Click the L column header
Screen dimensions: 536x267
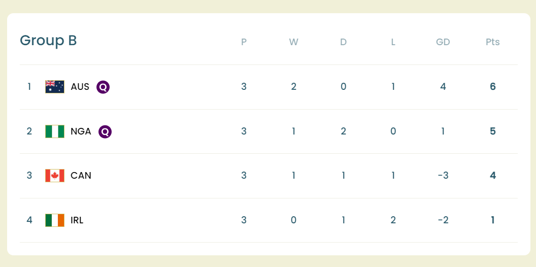393,42
